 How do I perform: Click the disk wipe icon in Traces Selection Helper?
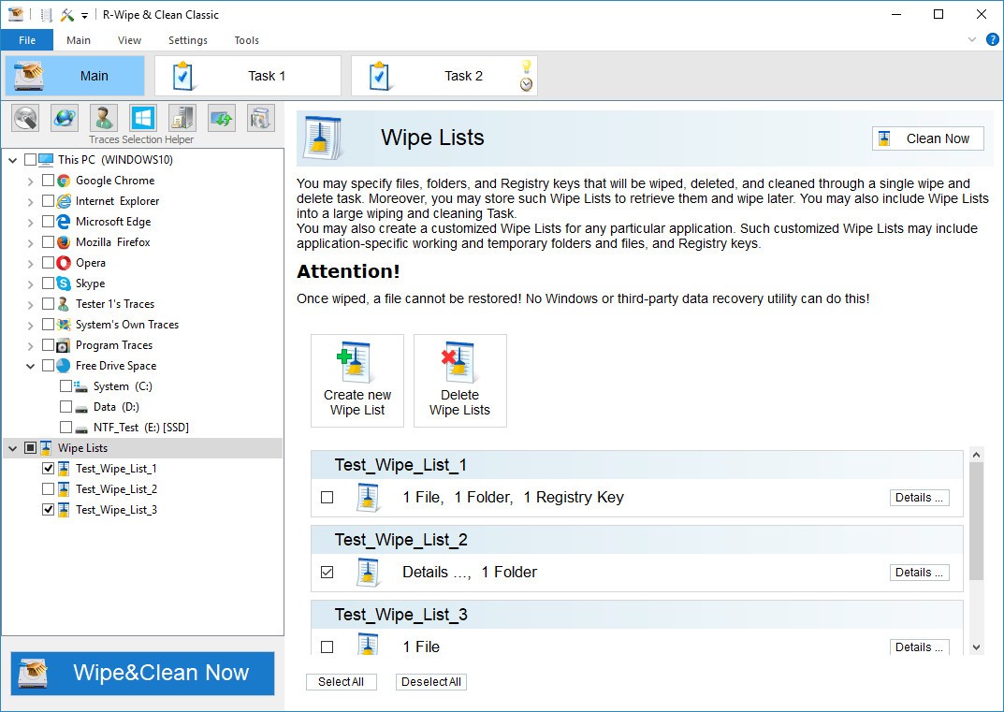tap(25, 118)
